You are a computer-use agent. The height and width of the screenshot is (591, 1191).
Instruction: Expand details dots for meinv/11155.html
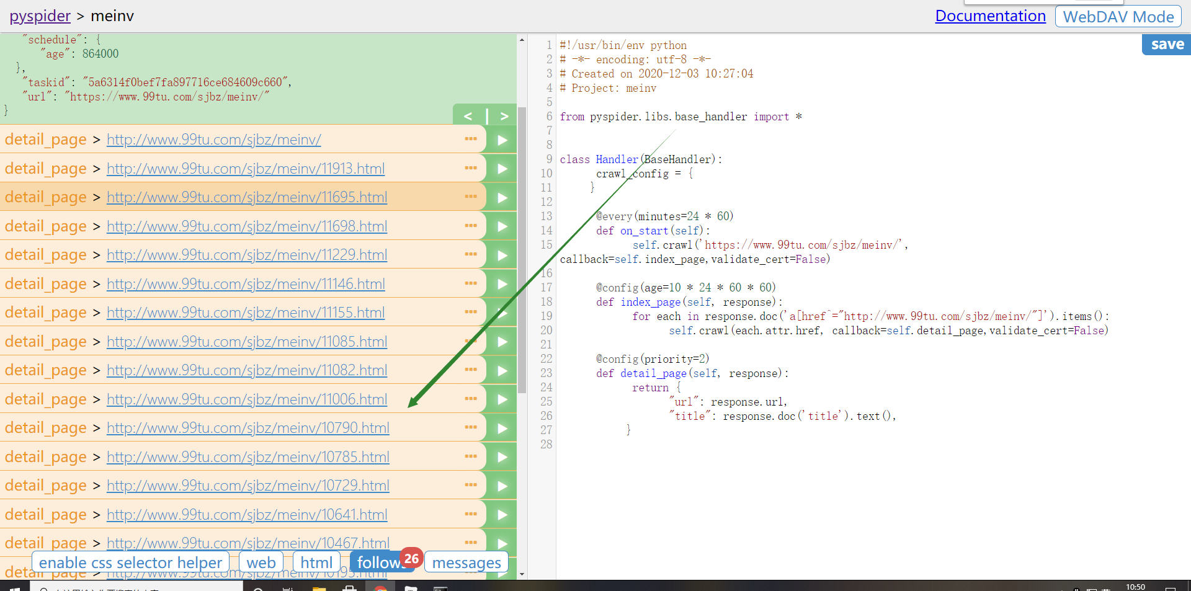pyautogui.click(x=471, y=311)
